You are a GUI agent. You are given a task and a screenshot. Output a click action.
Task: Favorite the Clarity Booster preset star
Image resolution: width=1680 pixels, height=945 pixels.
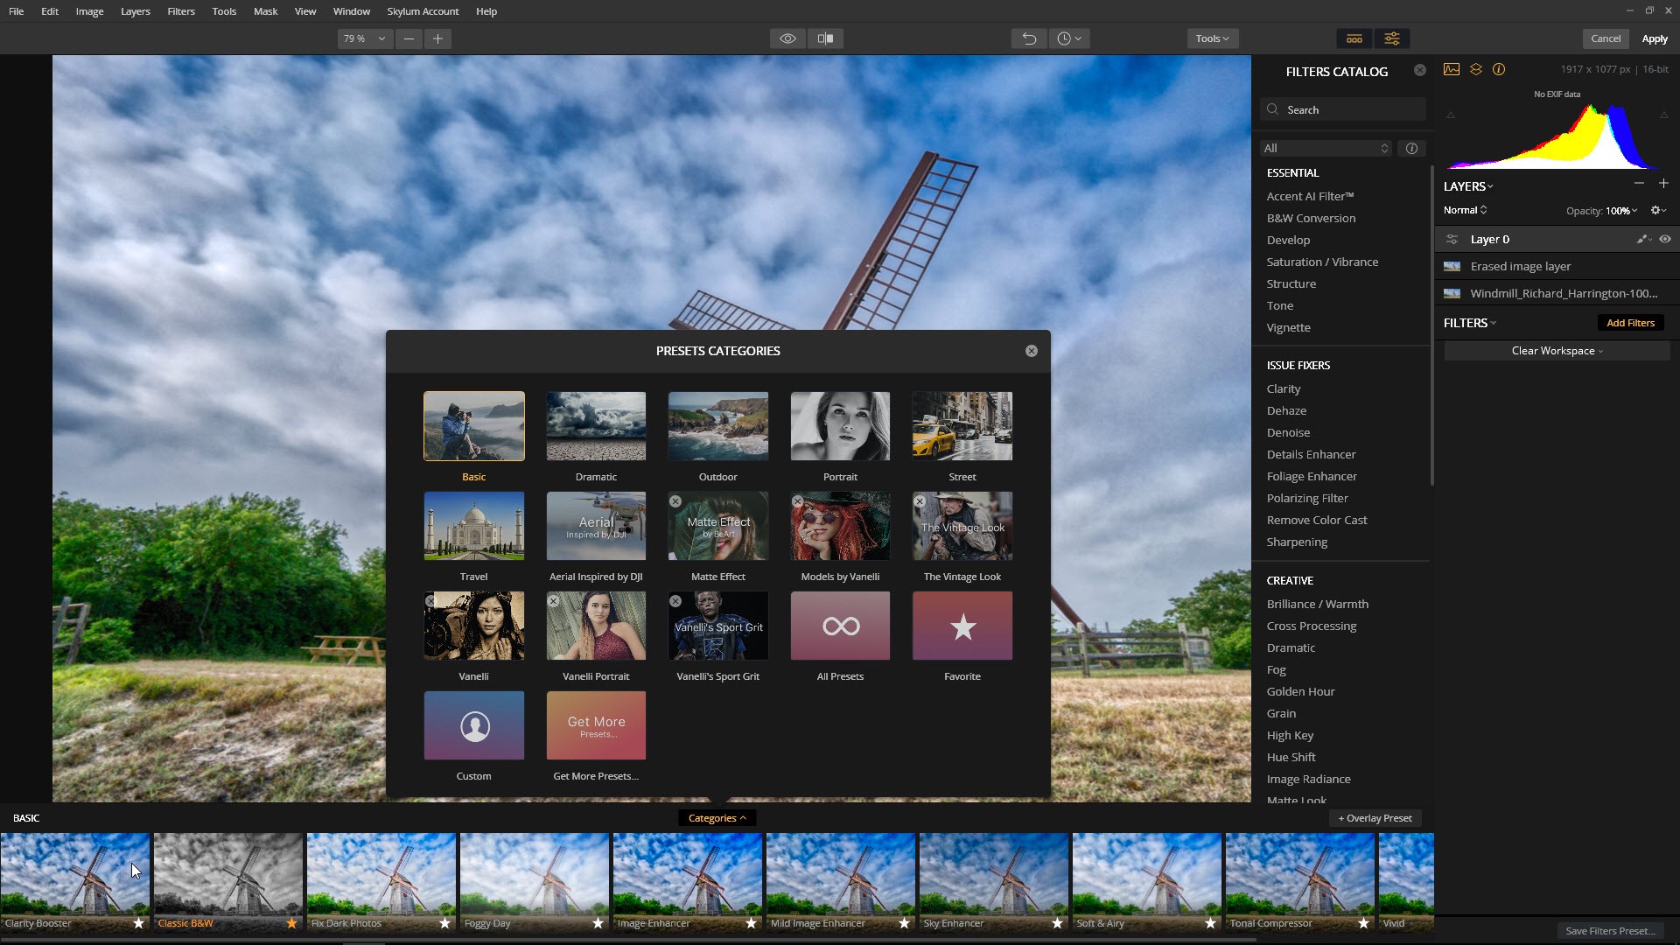[x=138, y=923]
